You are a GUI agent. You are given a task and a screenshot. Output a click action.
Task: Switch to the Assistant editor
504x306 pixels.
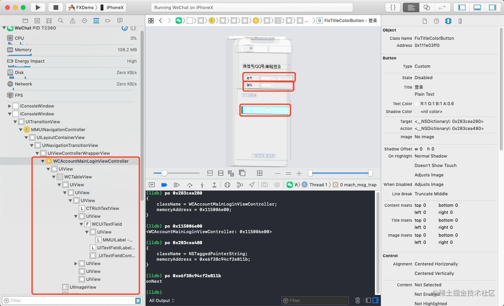(427, 7)
